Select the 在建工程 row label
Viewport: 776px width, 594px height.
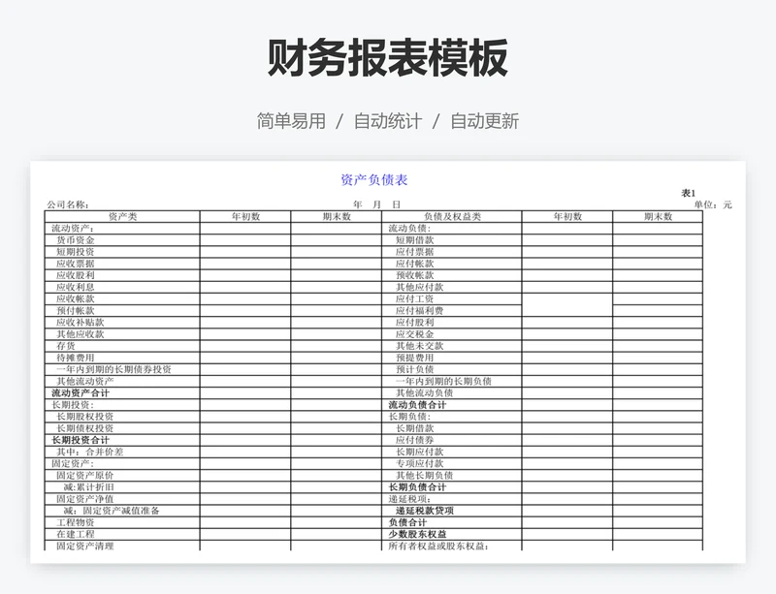tap(76, 534)
